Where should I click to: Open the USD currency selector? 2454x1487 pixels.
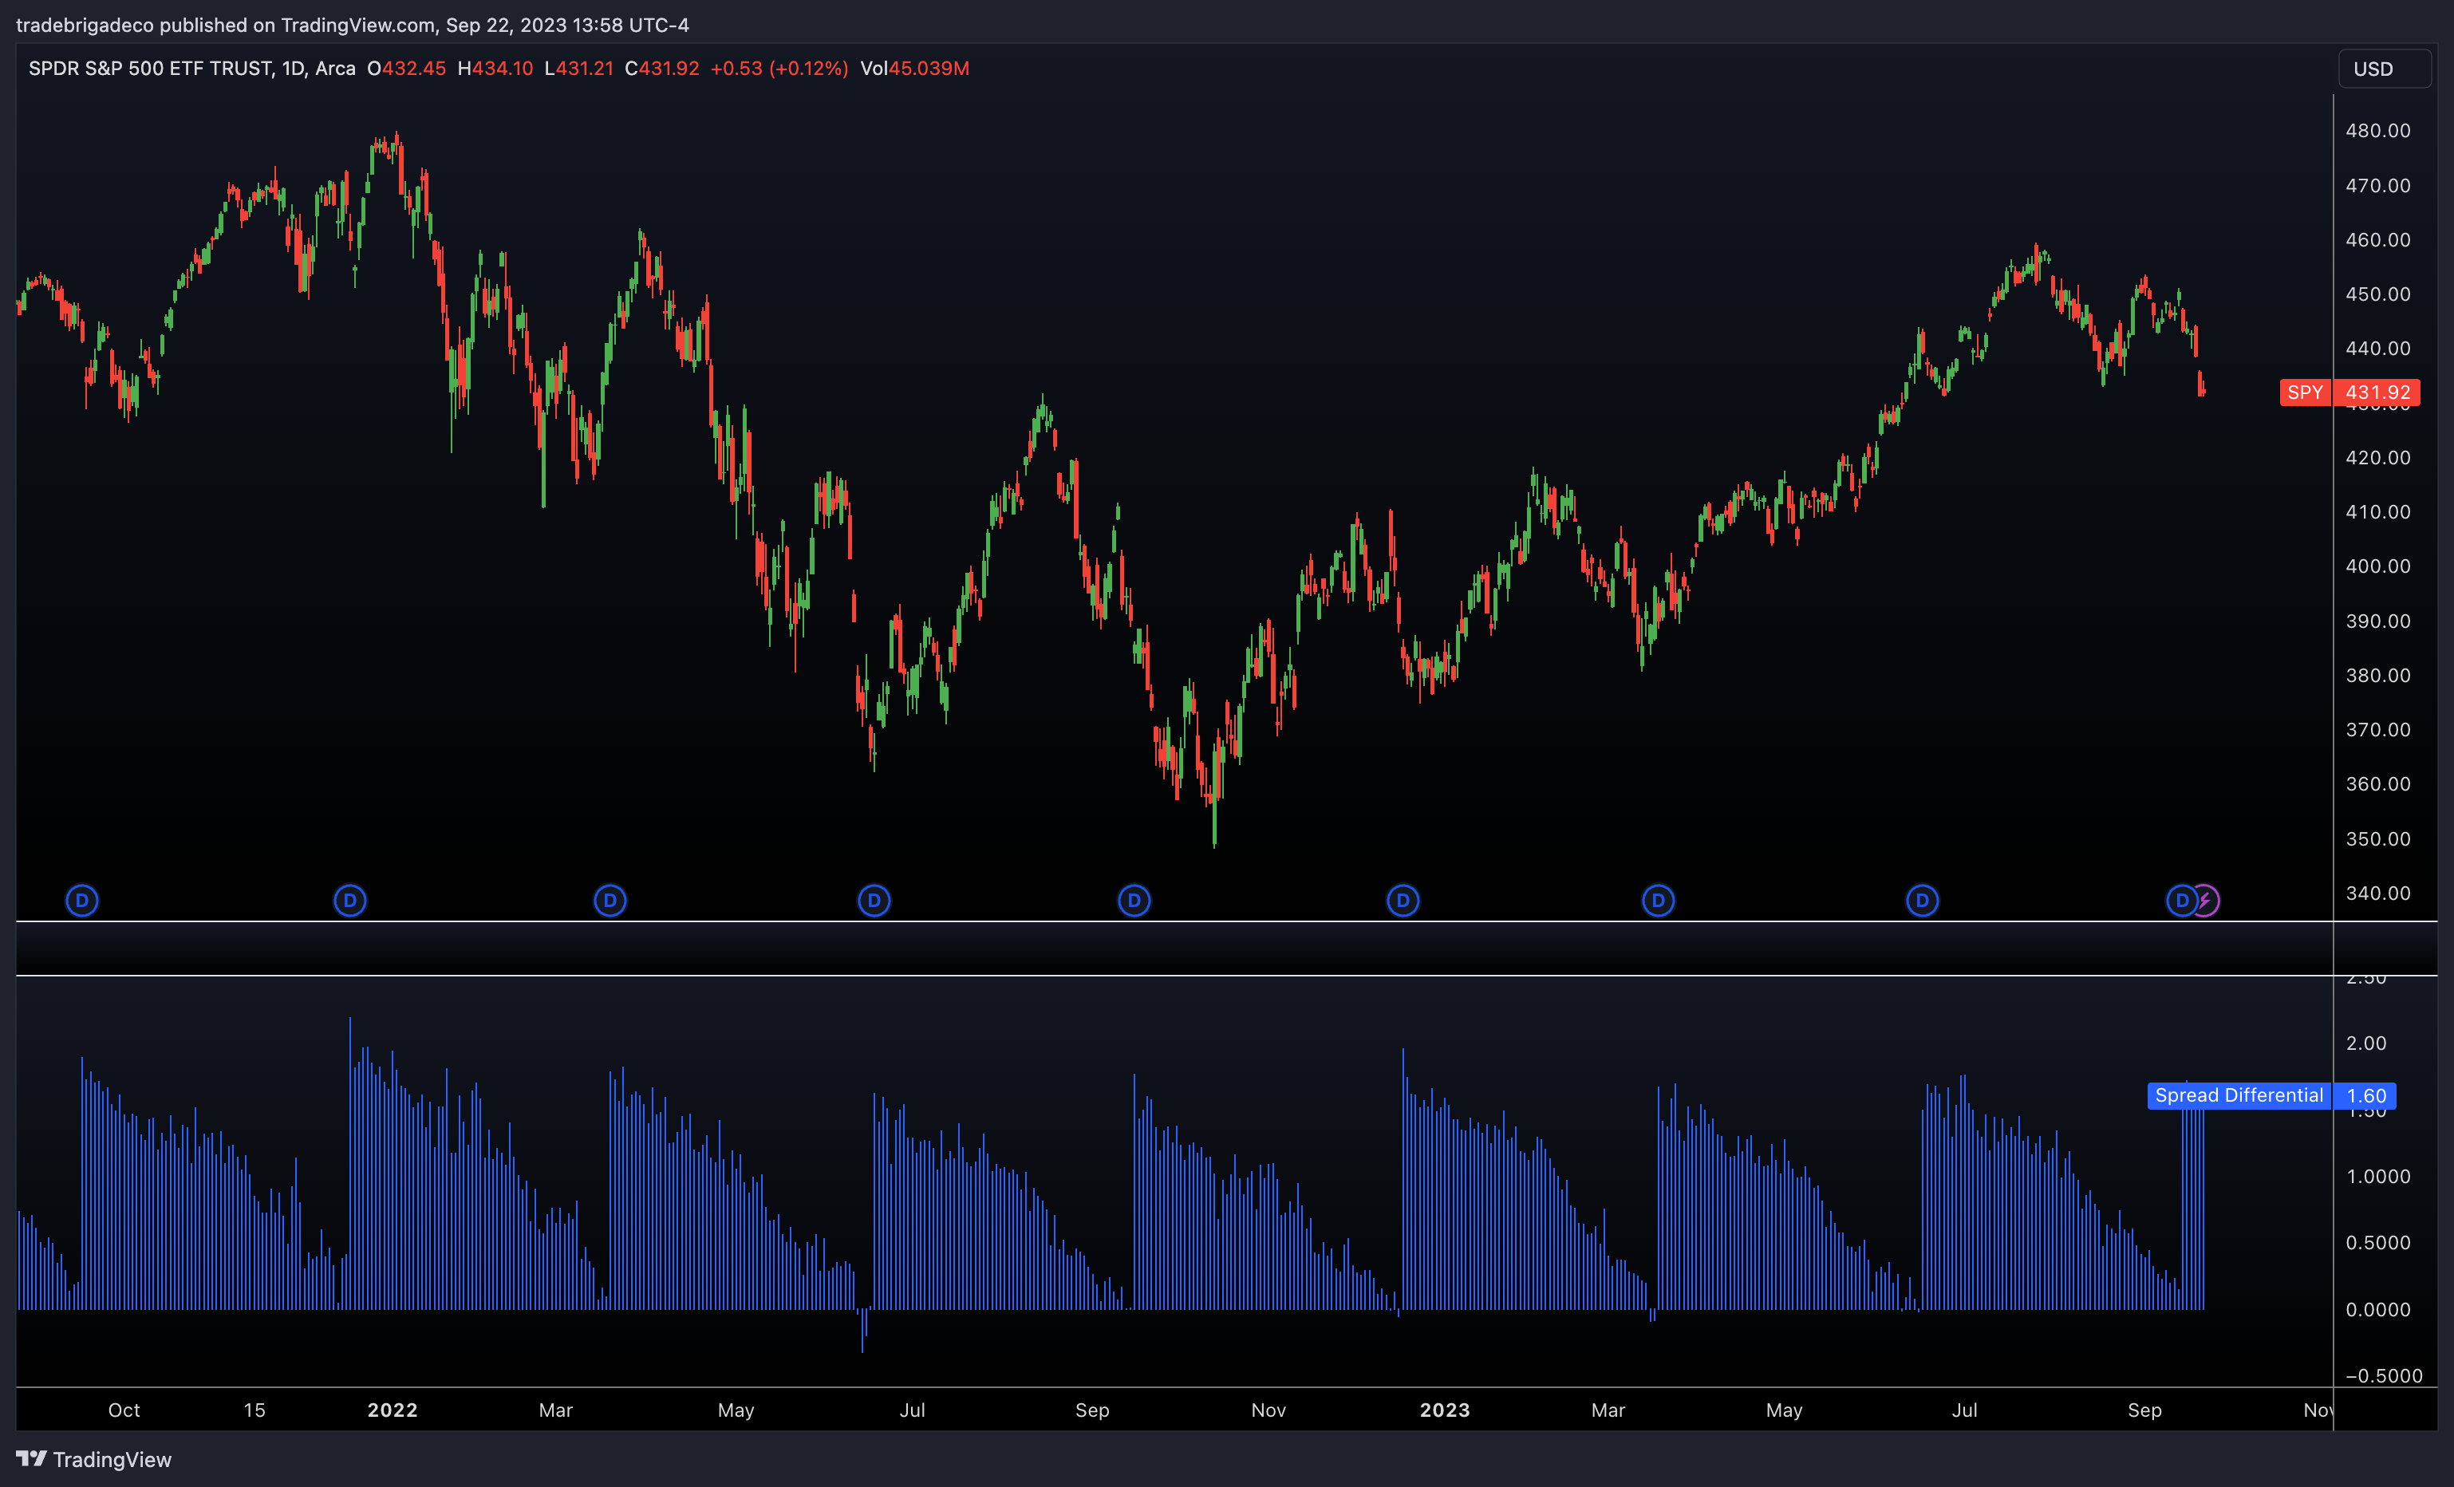tap(2383, 69)
